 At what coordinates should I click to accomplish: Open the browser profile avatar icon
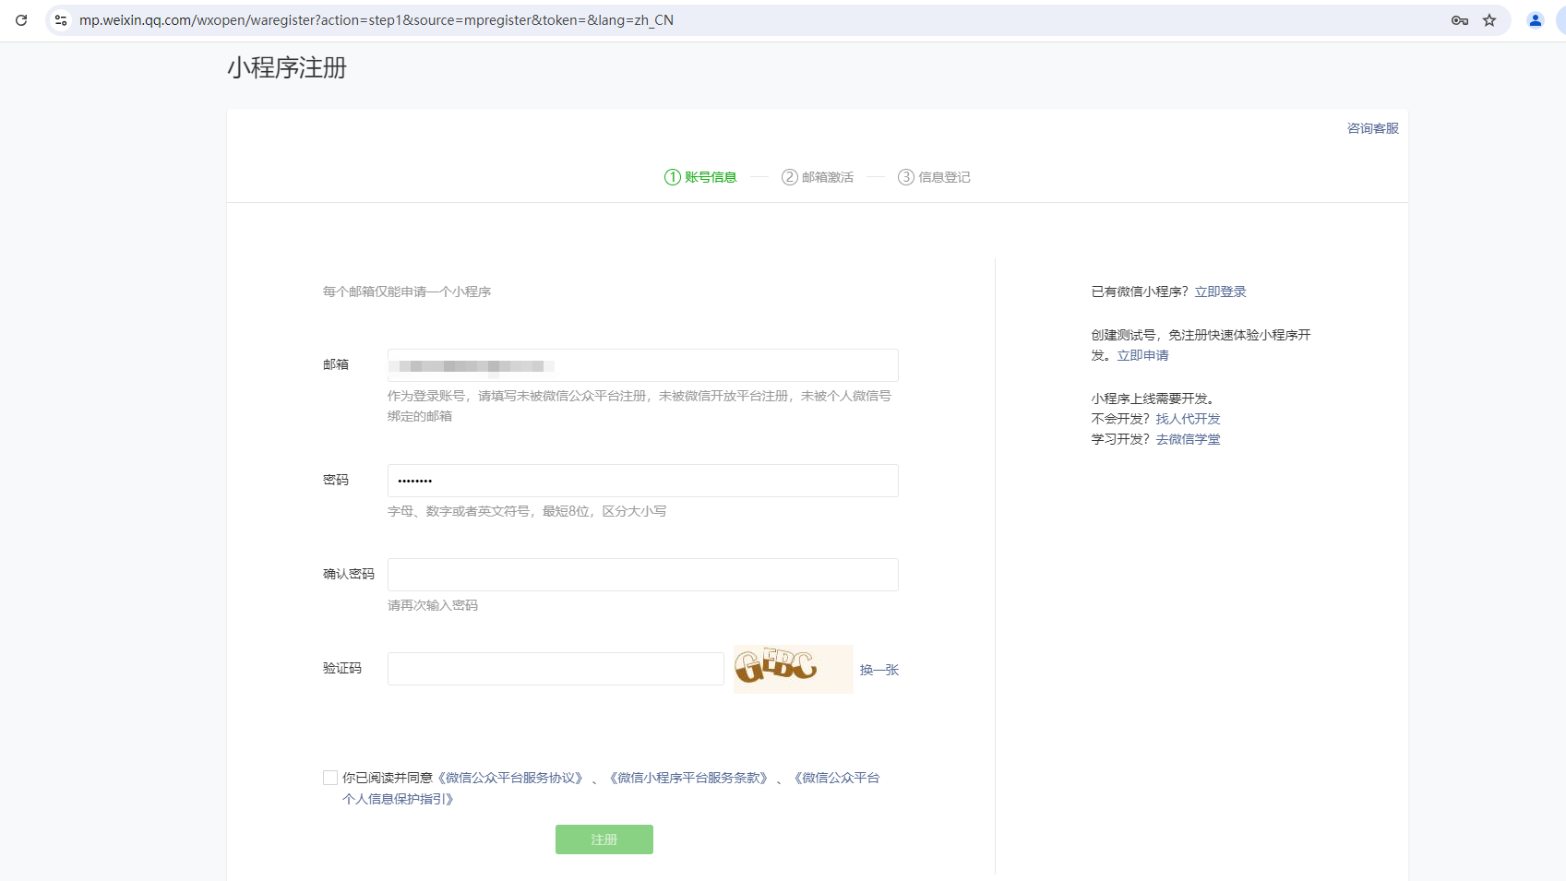(x=1536, y=20)
